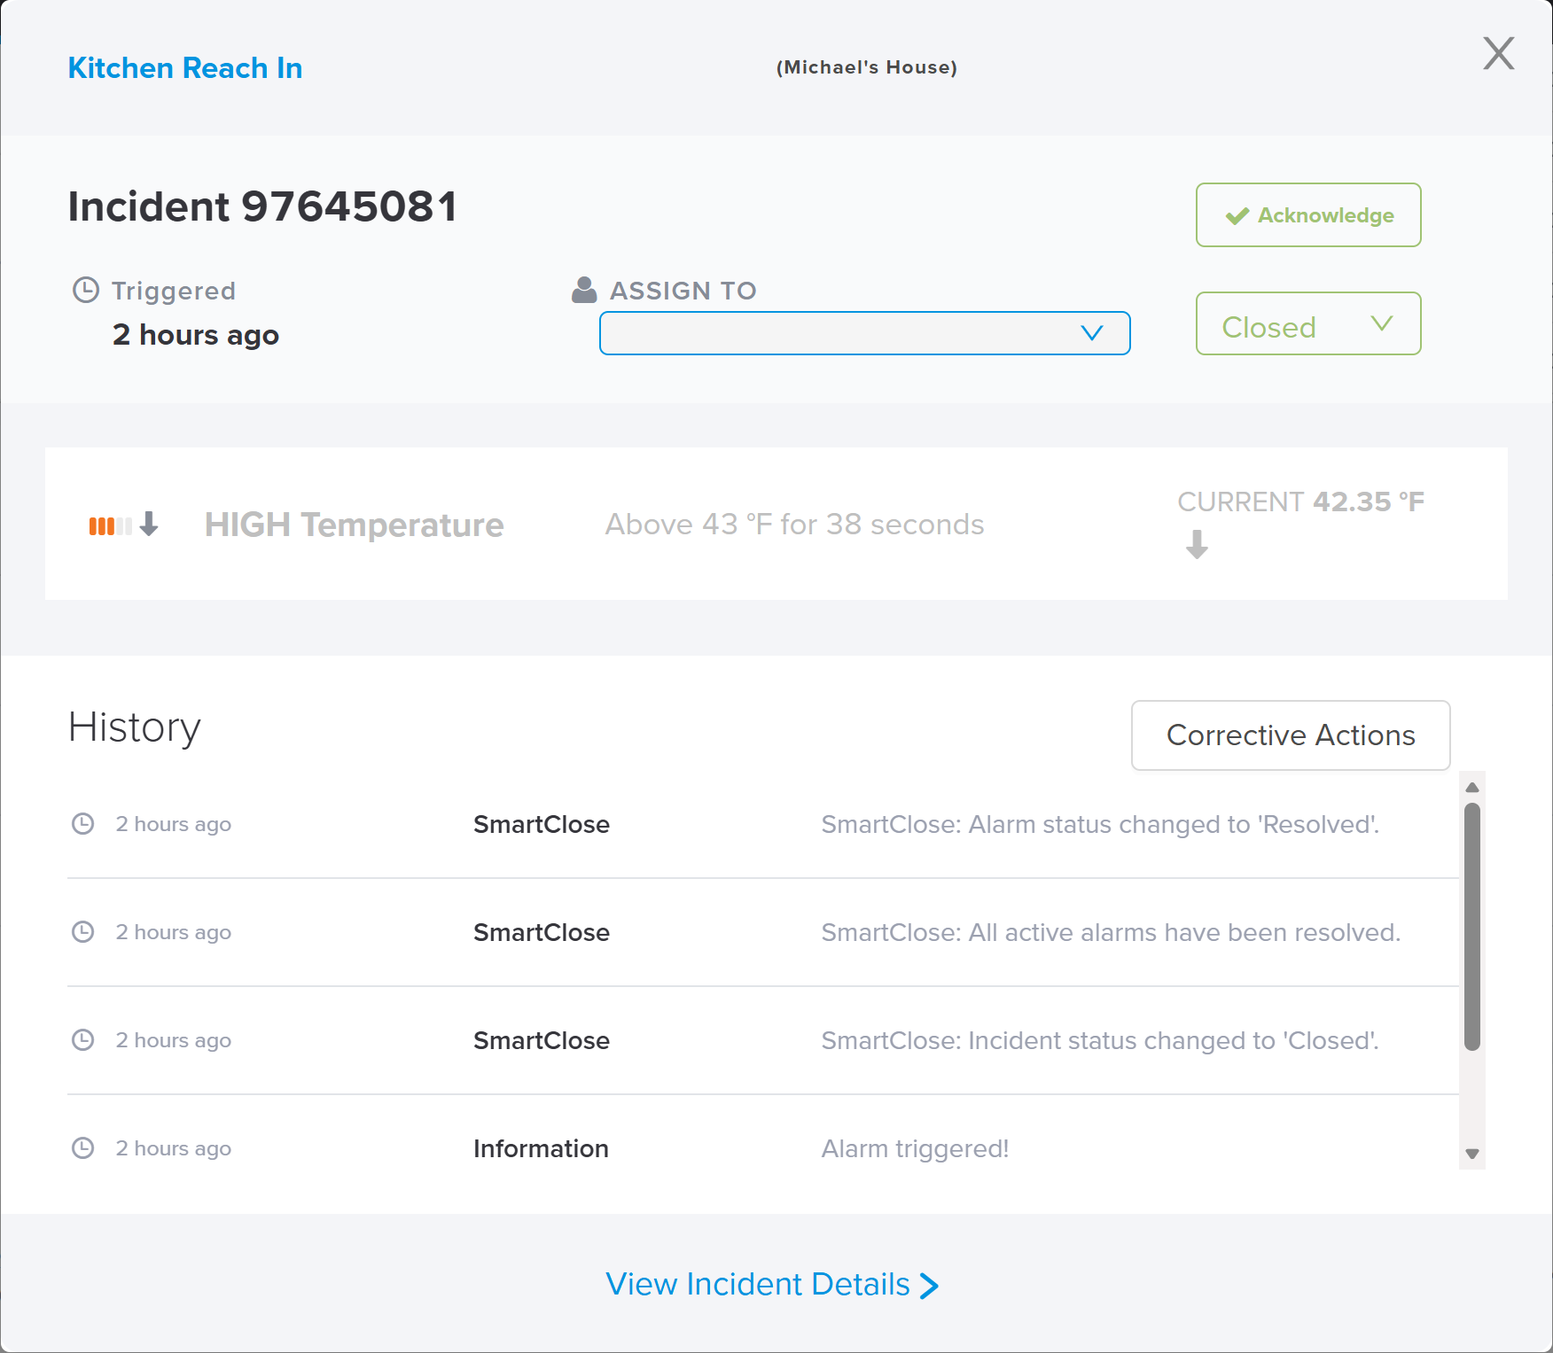Click clock icon on 'Closed' history row
Image resolution: width=1553 pixels, height=1353 pixels.
[82, 1040]
